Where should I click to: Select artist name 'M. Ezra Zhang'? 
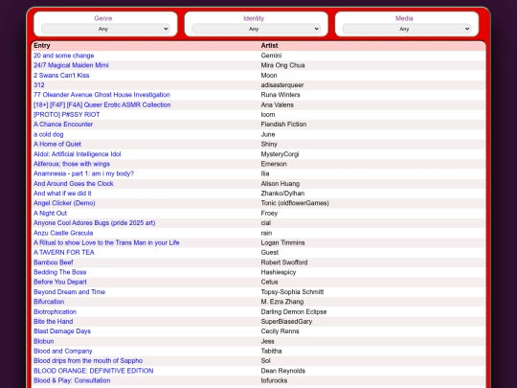282,302
